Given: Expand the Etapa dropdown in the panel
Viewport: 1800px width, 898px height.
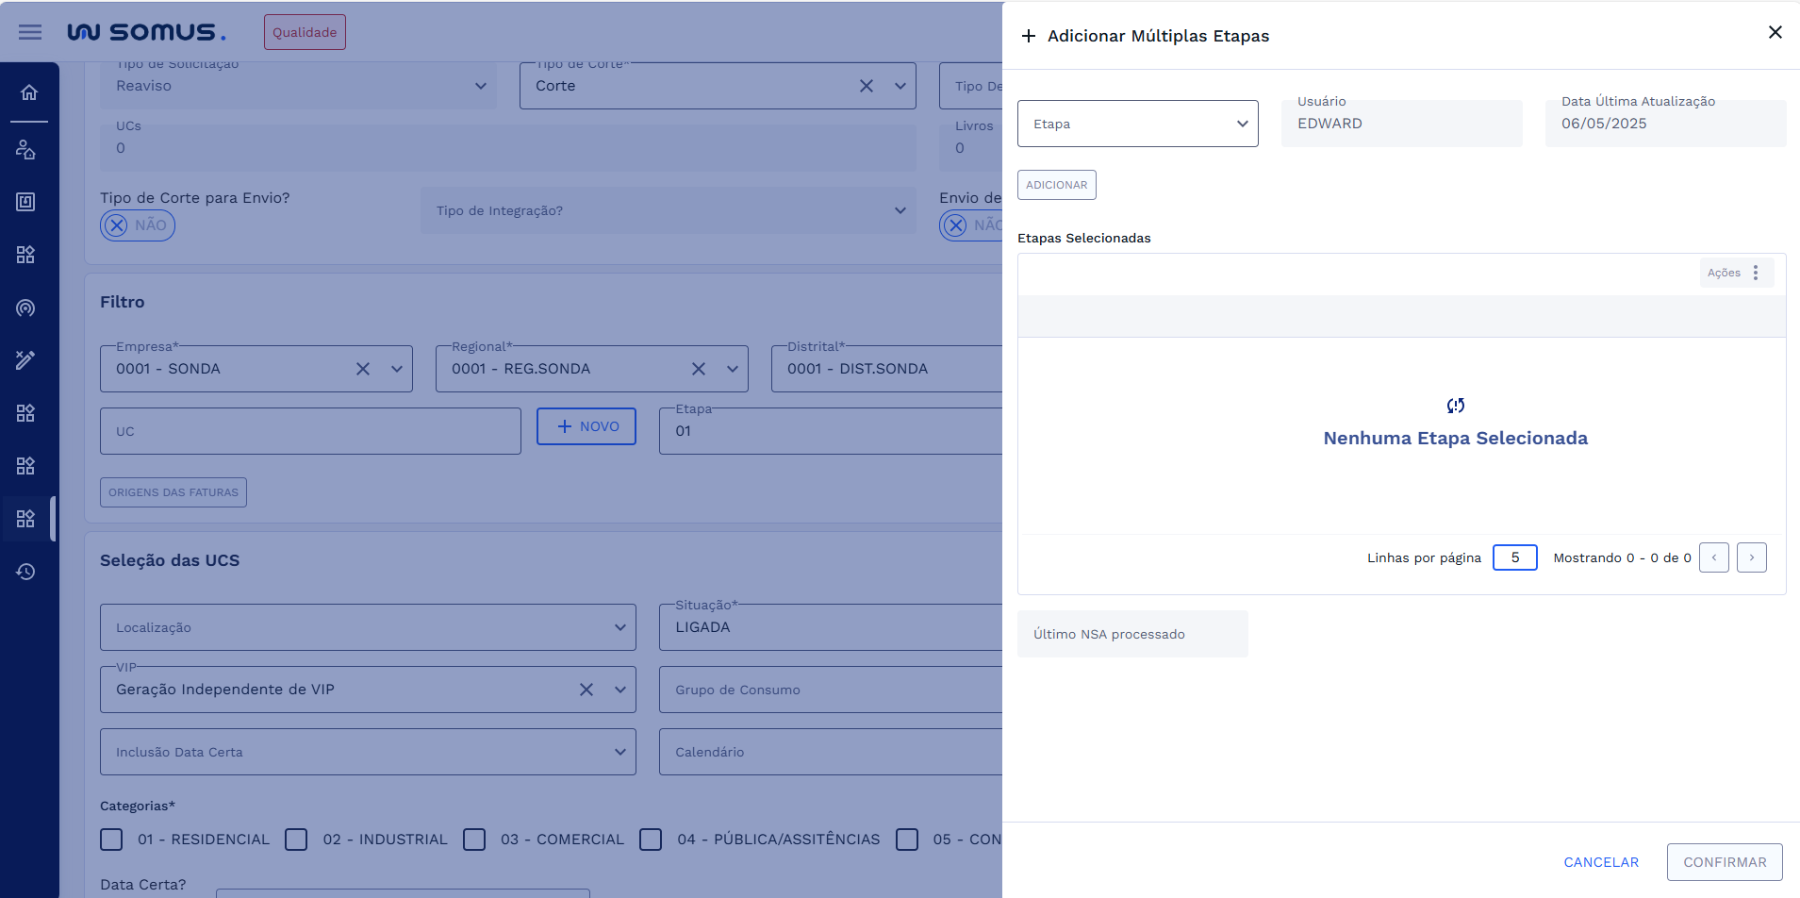Looking at the screenshot, I should (x=1137, y=124).
